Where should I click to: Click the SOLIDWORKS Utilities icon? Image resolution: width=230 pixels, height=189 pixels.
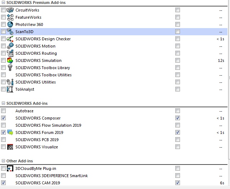tap(10, 82)
